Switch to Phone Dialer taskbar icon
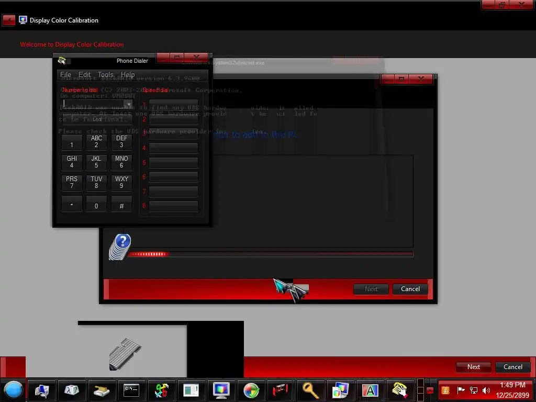 400,390
